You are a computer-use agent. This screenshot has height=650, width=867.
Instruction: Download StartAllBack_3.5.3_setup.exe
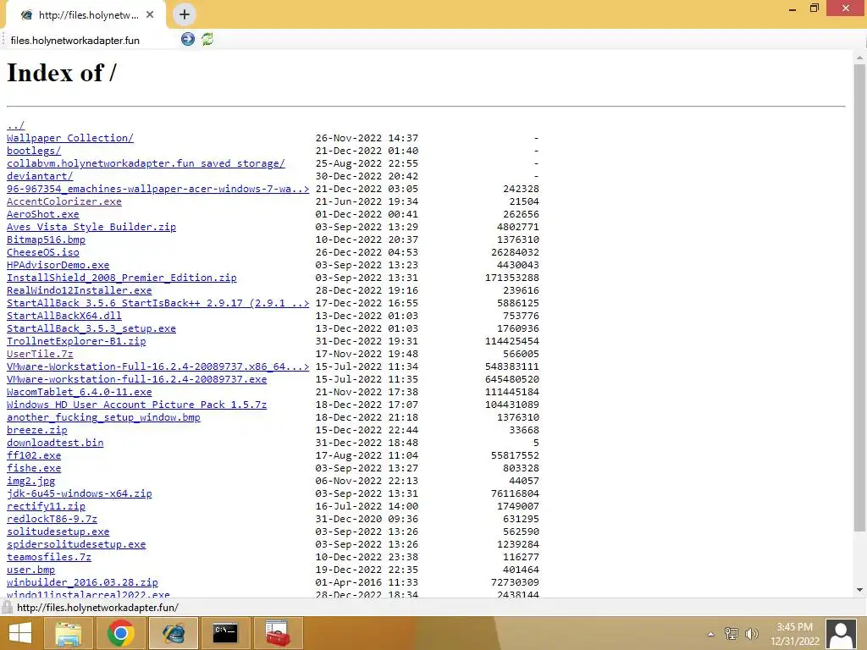[91, 329]
